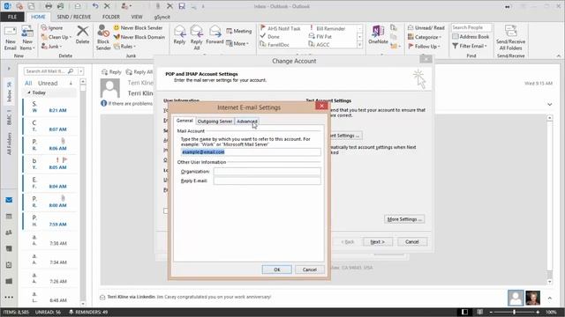This screenshot has width=565, height=317.
Task: Open the Follow Up flag dropdown
Action: coord(424,47)
